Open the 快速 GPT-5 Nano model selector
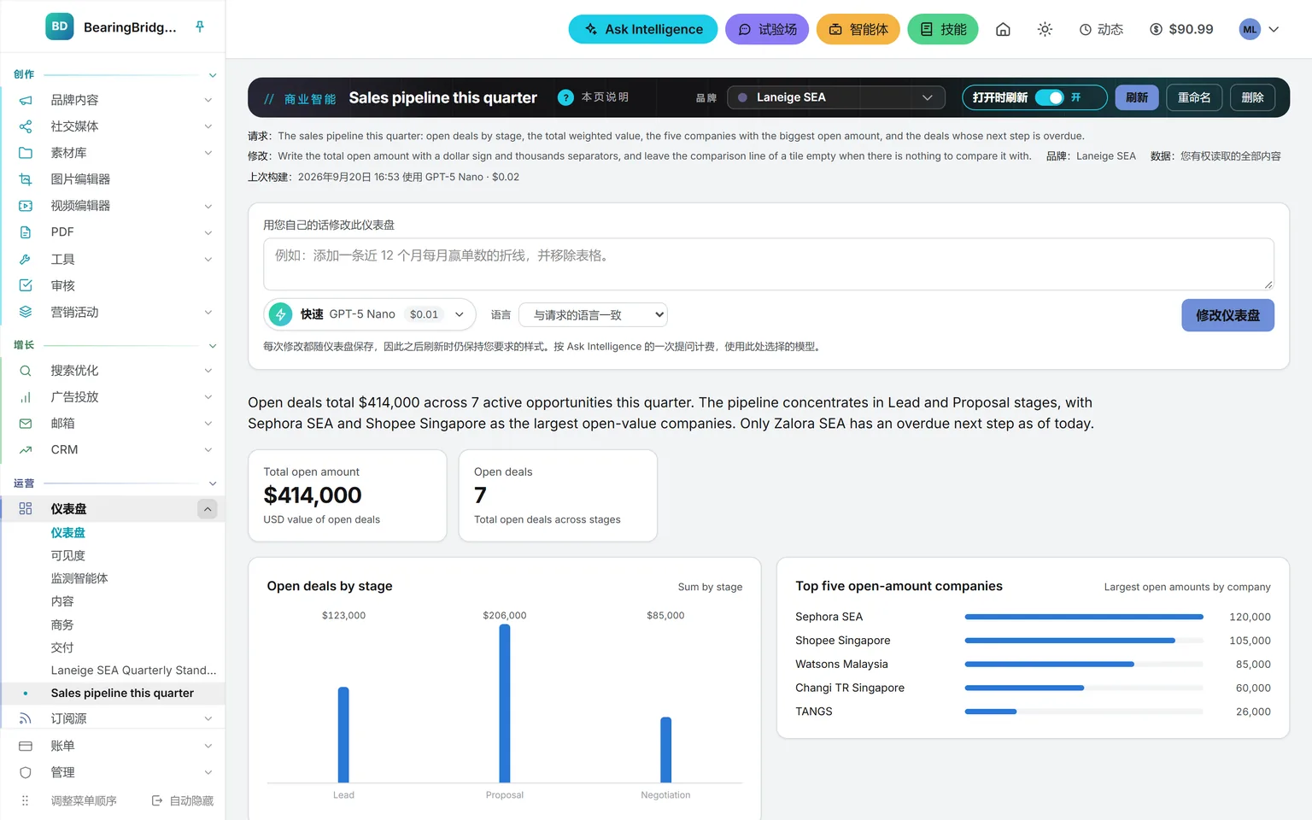The width and height of the screenshot is (1312, 820). pyautogui.click(x=370, y=314)
